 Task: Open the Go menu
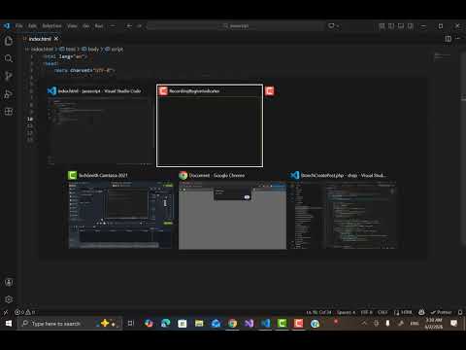click(x=86, y=26)
